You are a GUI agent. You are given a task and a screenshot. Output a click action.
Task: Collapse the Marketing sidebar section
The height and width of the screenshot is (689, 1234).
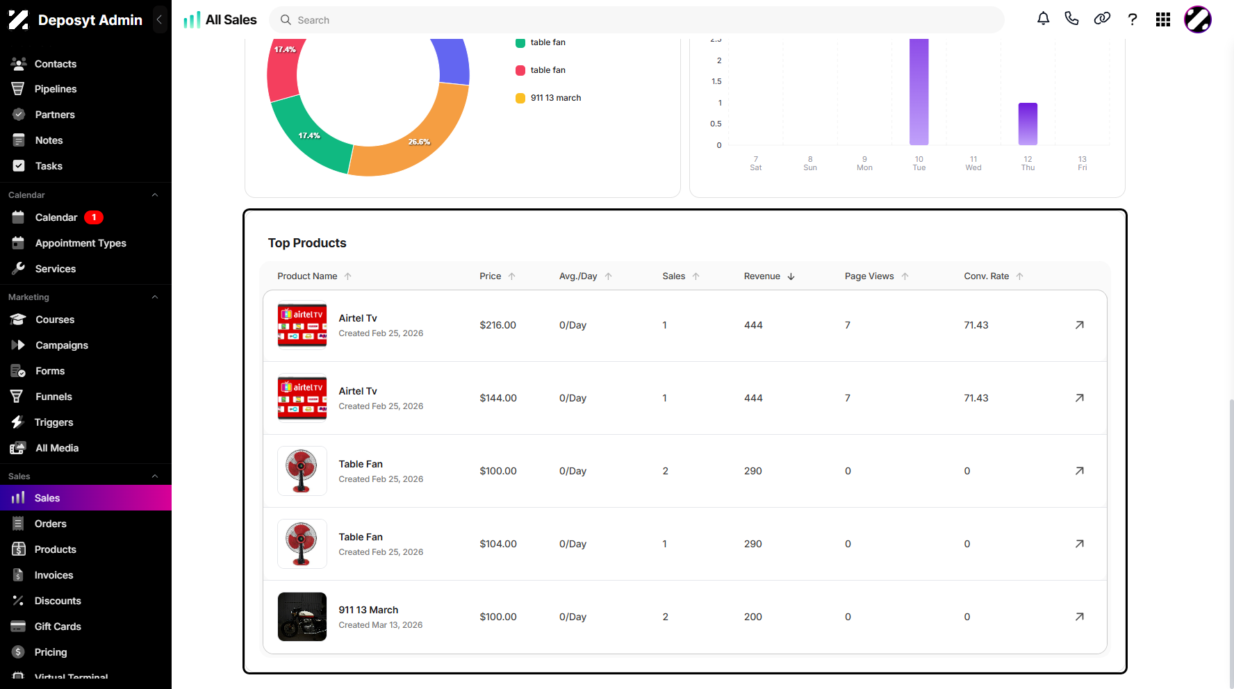(x=155, y=297)
